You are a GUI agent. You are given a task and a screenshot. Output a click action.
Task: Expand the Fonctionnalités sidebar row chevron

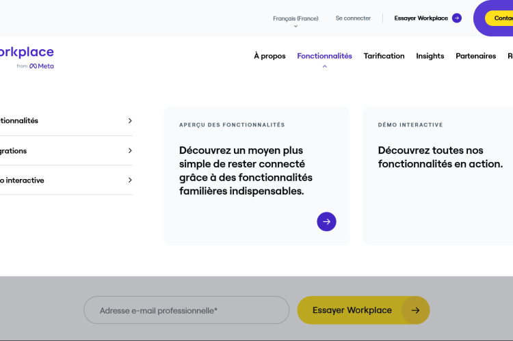[x=130, y=121]
